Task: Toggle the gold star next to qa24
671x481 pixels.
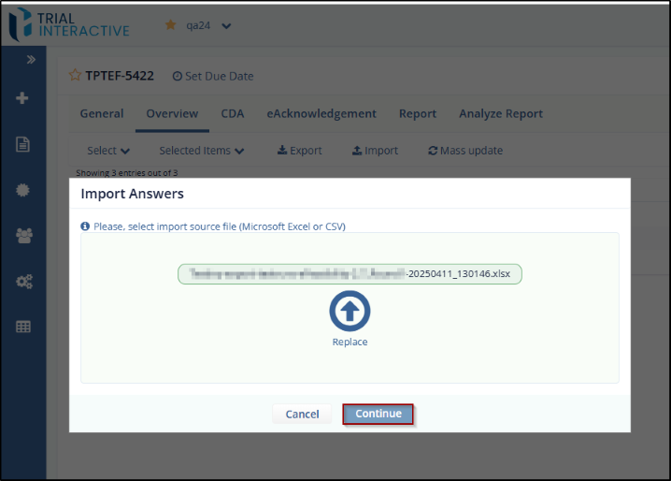Action: coord(170,25)
